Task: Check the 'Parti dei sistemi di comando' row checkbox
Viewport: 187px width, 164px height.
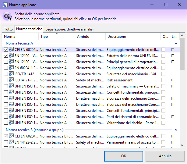Action: point(6,116)
